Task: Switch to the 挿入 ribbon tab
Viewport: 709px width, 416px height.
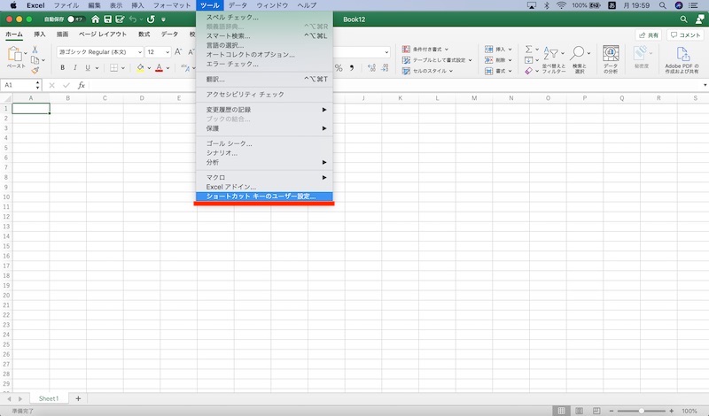Action: coord(40,35)
